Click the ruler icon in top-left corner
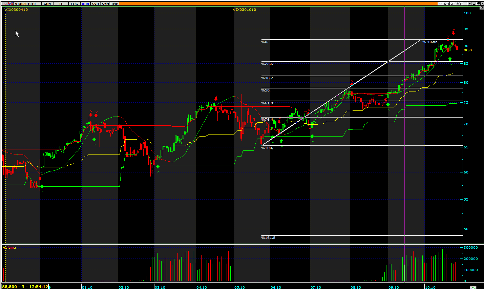Viewport: 484px width, 289px height. pyautogui.click(x=4, y=4)
